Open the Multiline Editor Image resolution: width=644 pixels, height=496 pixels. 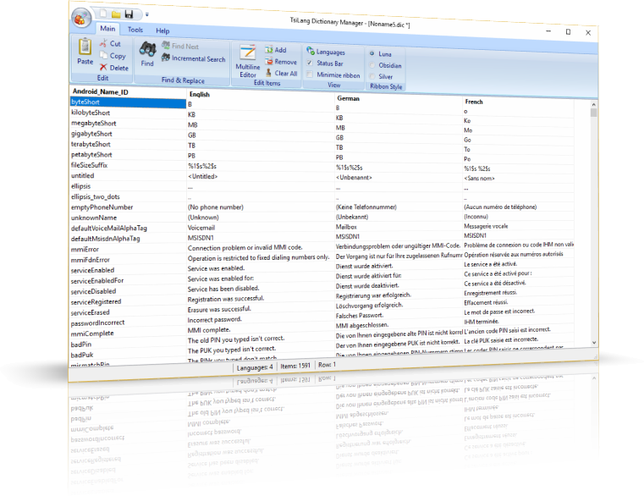coord(248,61)
